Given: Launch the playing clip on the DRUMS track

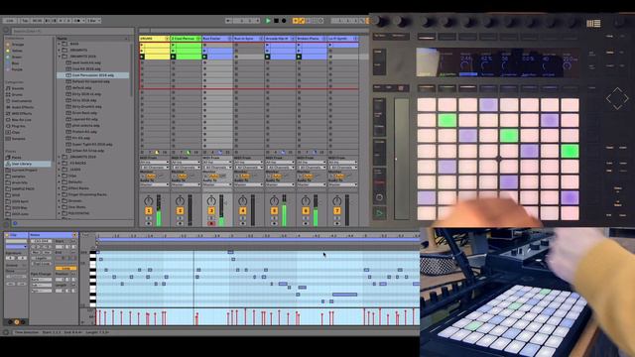Looking at the screenshot, I should point(142,58).
